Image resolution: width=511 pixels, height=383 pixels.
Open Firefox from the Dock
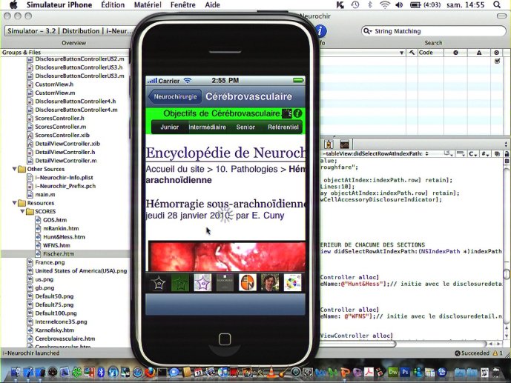click(151, 372)
